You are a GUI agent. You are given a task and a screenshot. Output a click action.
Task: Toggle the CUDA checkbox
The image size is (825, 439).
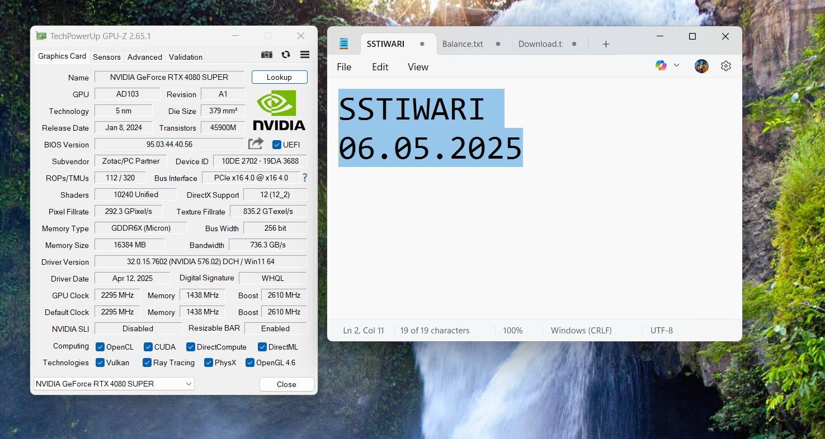(148, 347)
